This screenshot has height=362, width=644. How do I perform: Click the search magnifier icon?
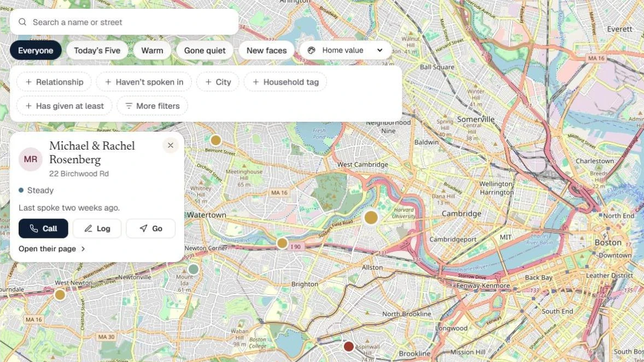pos(22,22)
